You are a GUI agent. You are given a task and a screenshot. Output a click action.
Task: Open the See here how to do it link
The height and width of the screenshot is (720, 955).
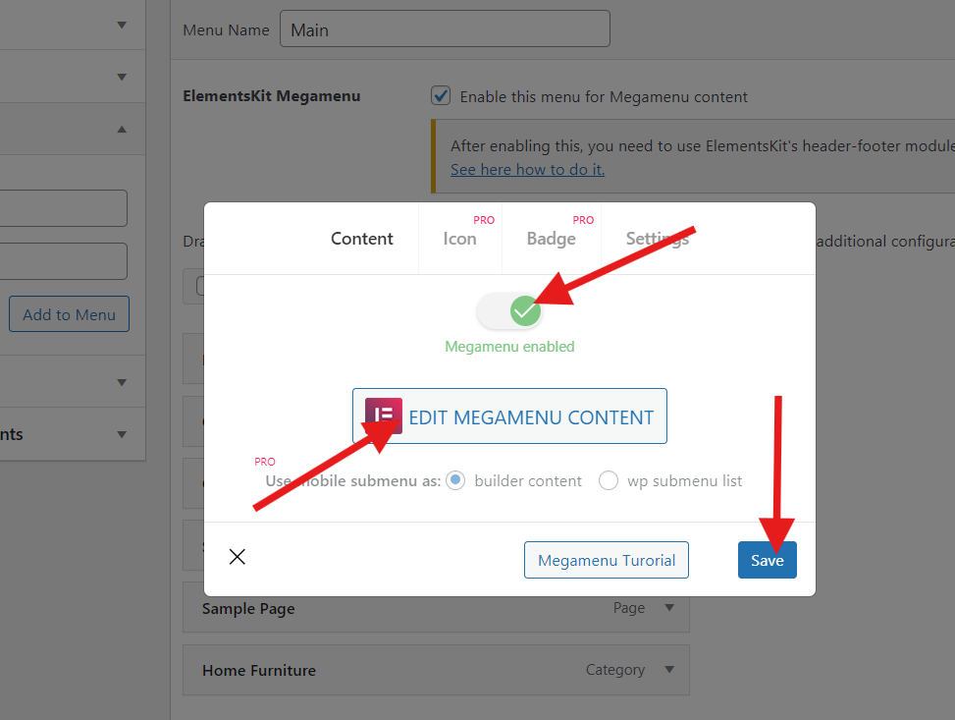click(527, 170)
